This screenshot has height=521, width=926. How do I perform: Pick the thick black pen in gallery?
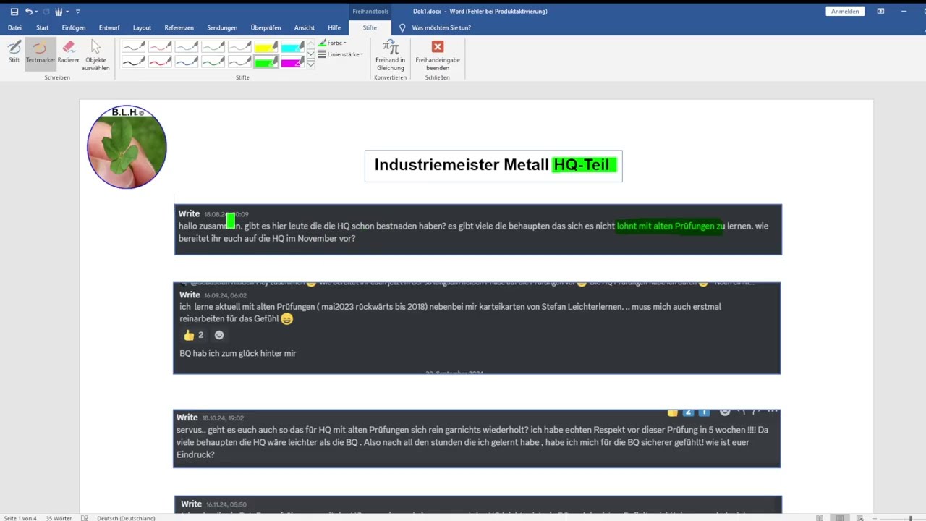133,62
